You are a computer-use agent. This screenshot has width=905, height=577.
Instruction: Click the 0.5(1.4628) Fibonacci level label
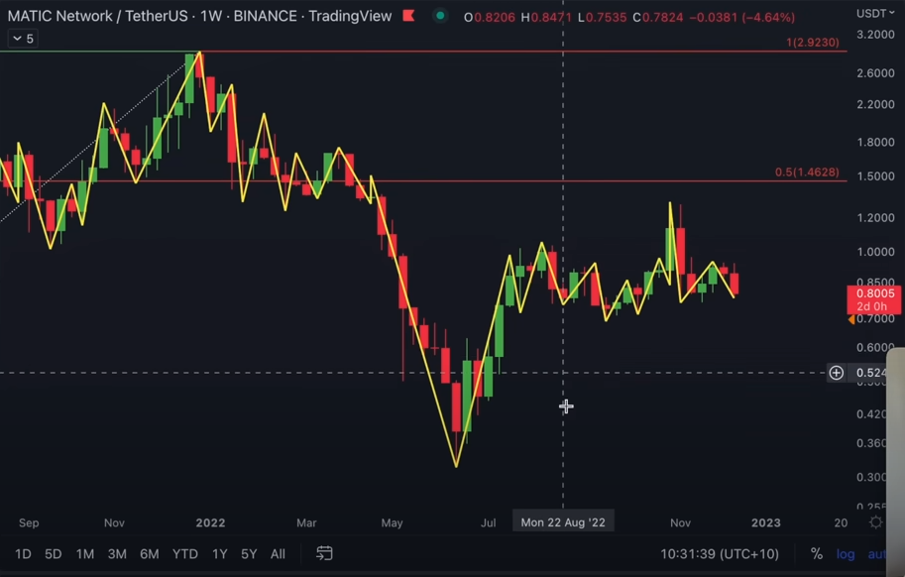(807, 172)
